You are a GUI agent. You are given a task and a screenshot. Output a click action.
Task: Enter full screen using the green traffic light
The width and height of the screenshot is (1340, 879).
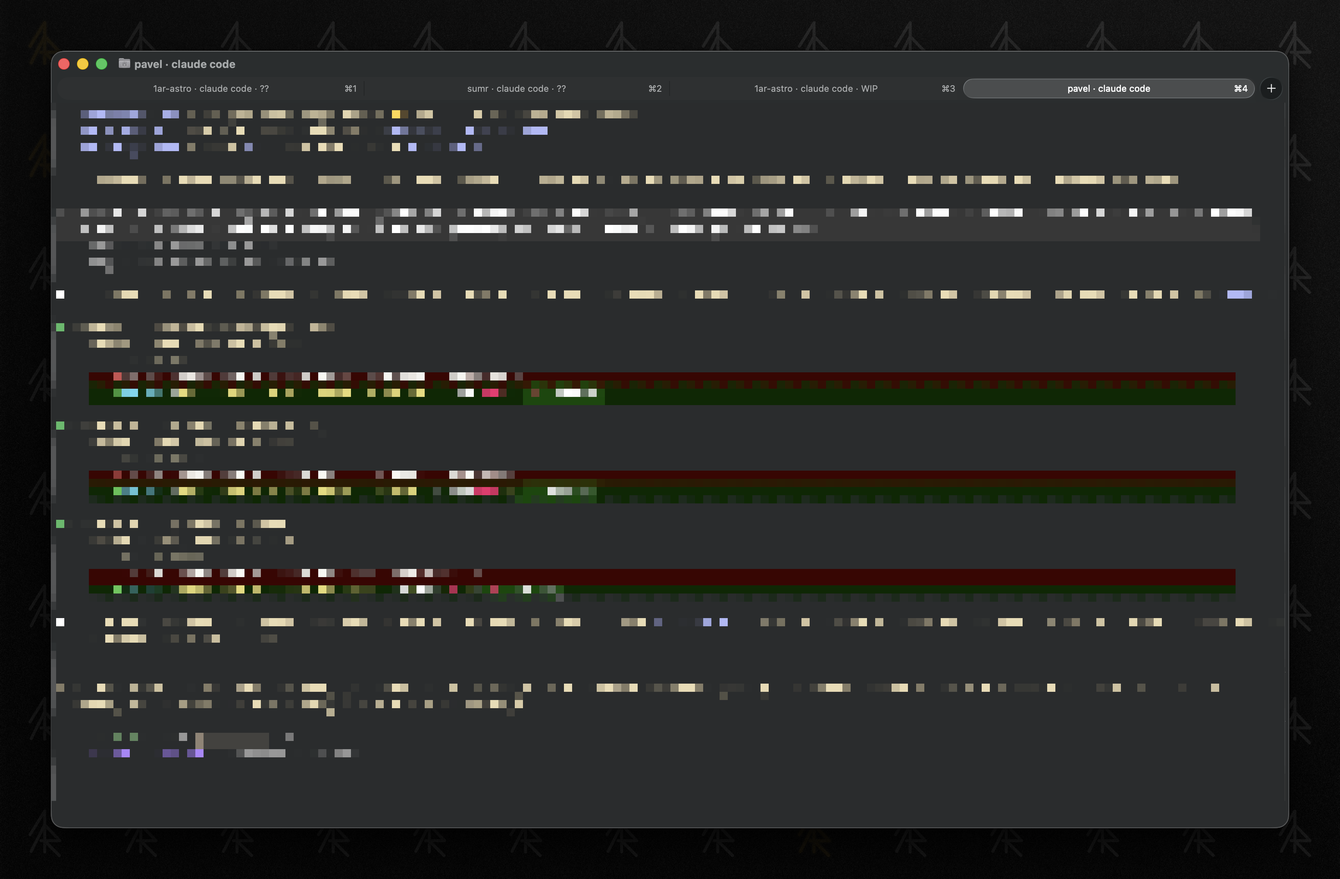click(x=102, y=63)
